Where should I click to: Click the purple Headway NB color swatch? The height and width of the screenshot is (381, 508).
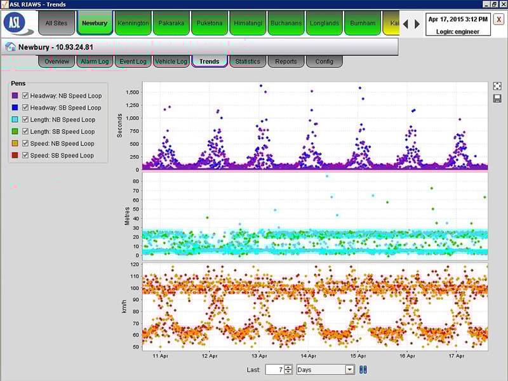[15, 95]
